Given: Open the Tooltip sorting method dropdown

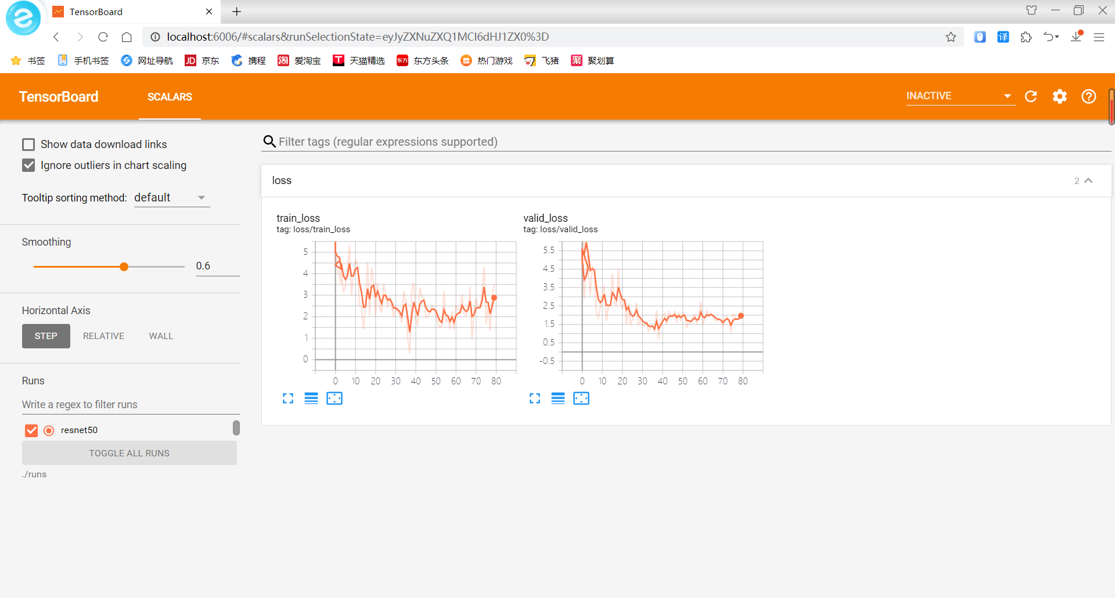Looking at the screenshot, I should tap(171, 197).
